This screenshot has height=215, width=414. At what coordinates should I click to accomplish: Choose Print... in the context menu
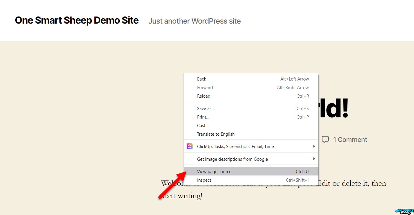pos(251,117)
